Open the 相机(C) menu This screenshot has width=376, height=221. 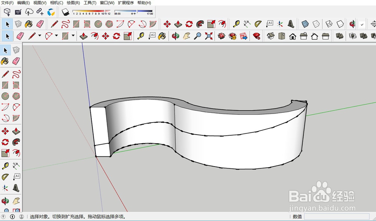(x=57, y=3)
